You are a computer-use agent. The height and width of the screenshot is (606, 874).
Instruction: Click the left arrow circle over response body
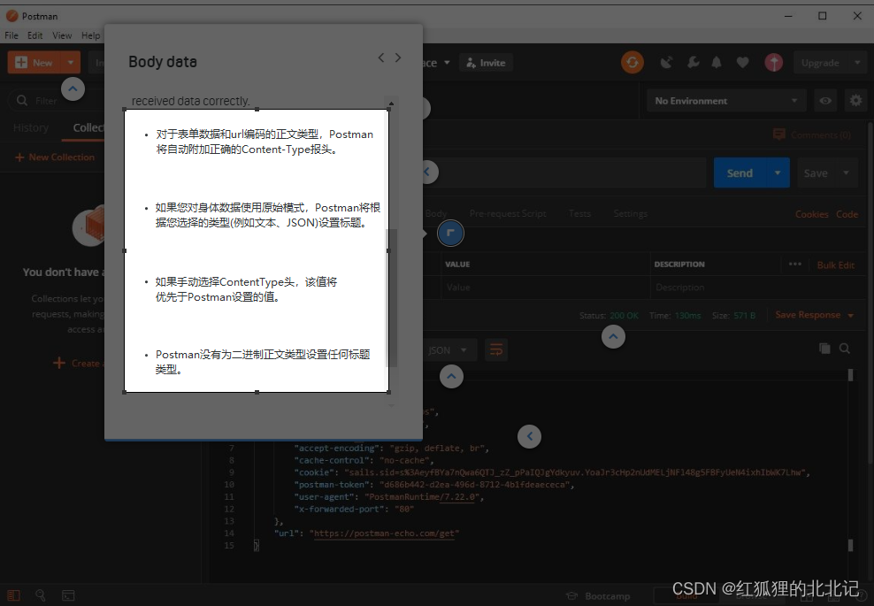pyautogui.click(x=530, y=436)
